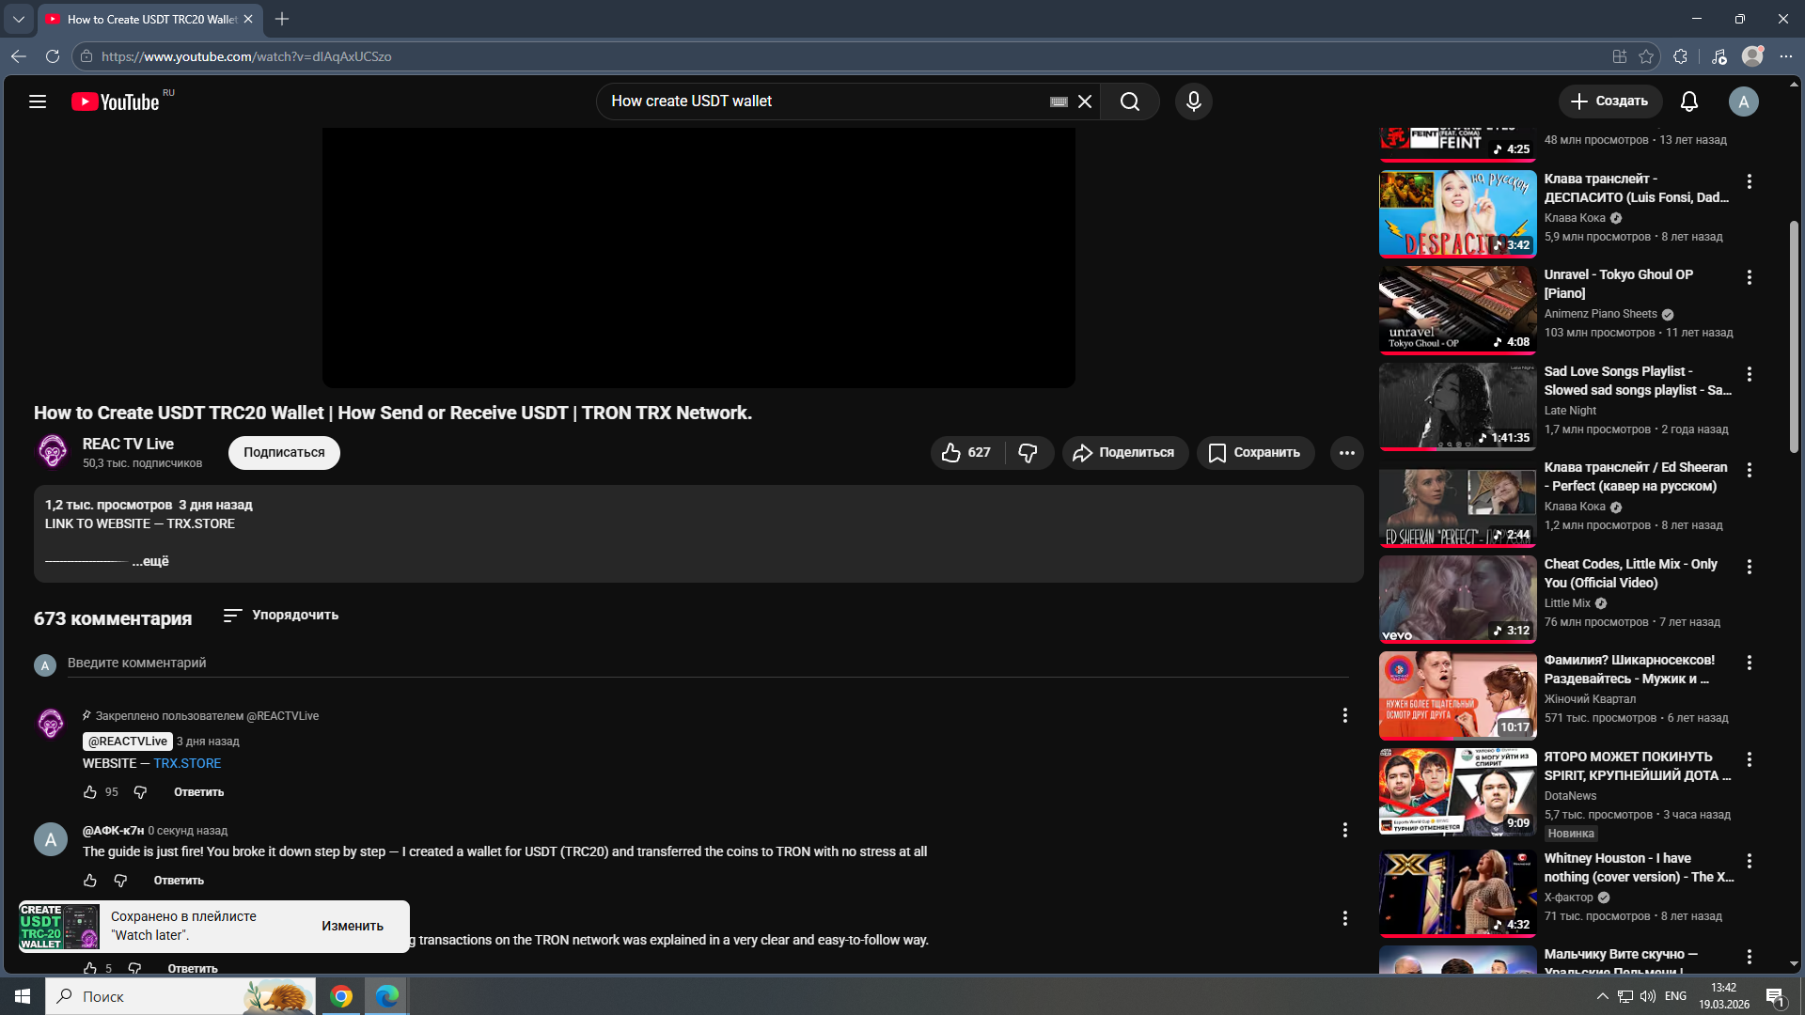This screenshot has height=1015, width=1805.
Task: Dislike the video
Action: point(1028,453)
